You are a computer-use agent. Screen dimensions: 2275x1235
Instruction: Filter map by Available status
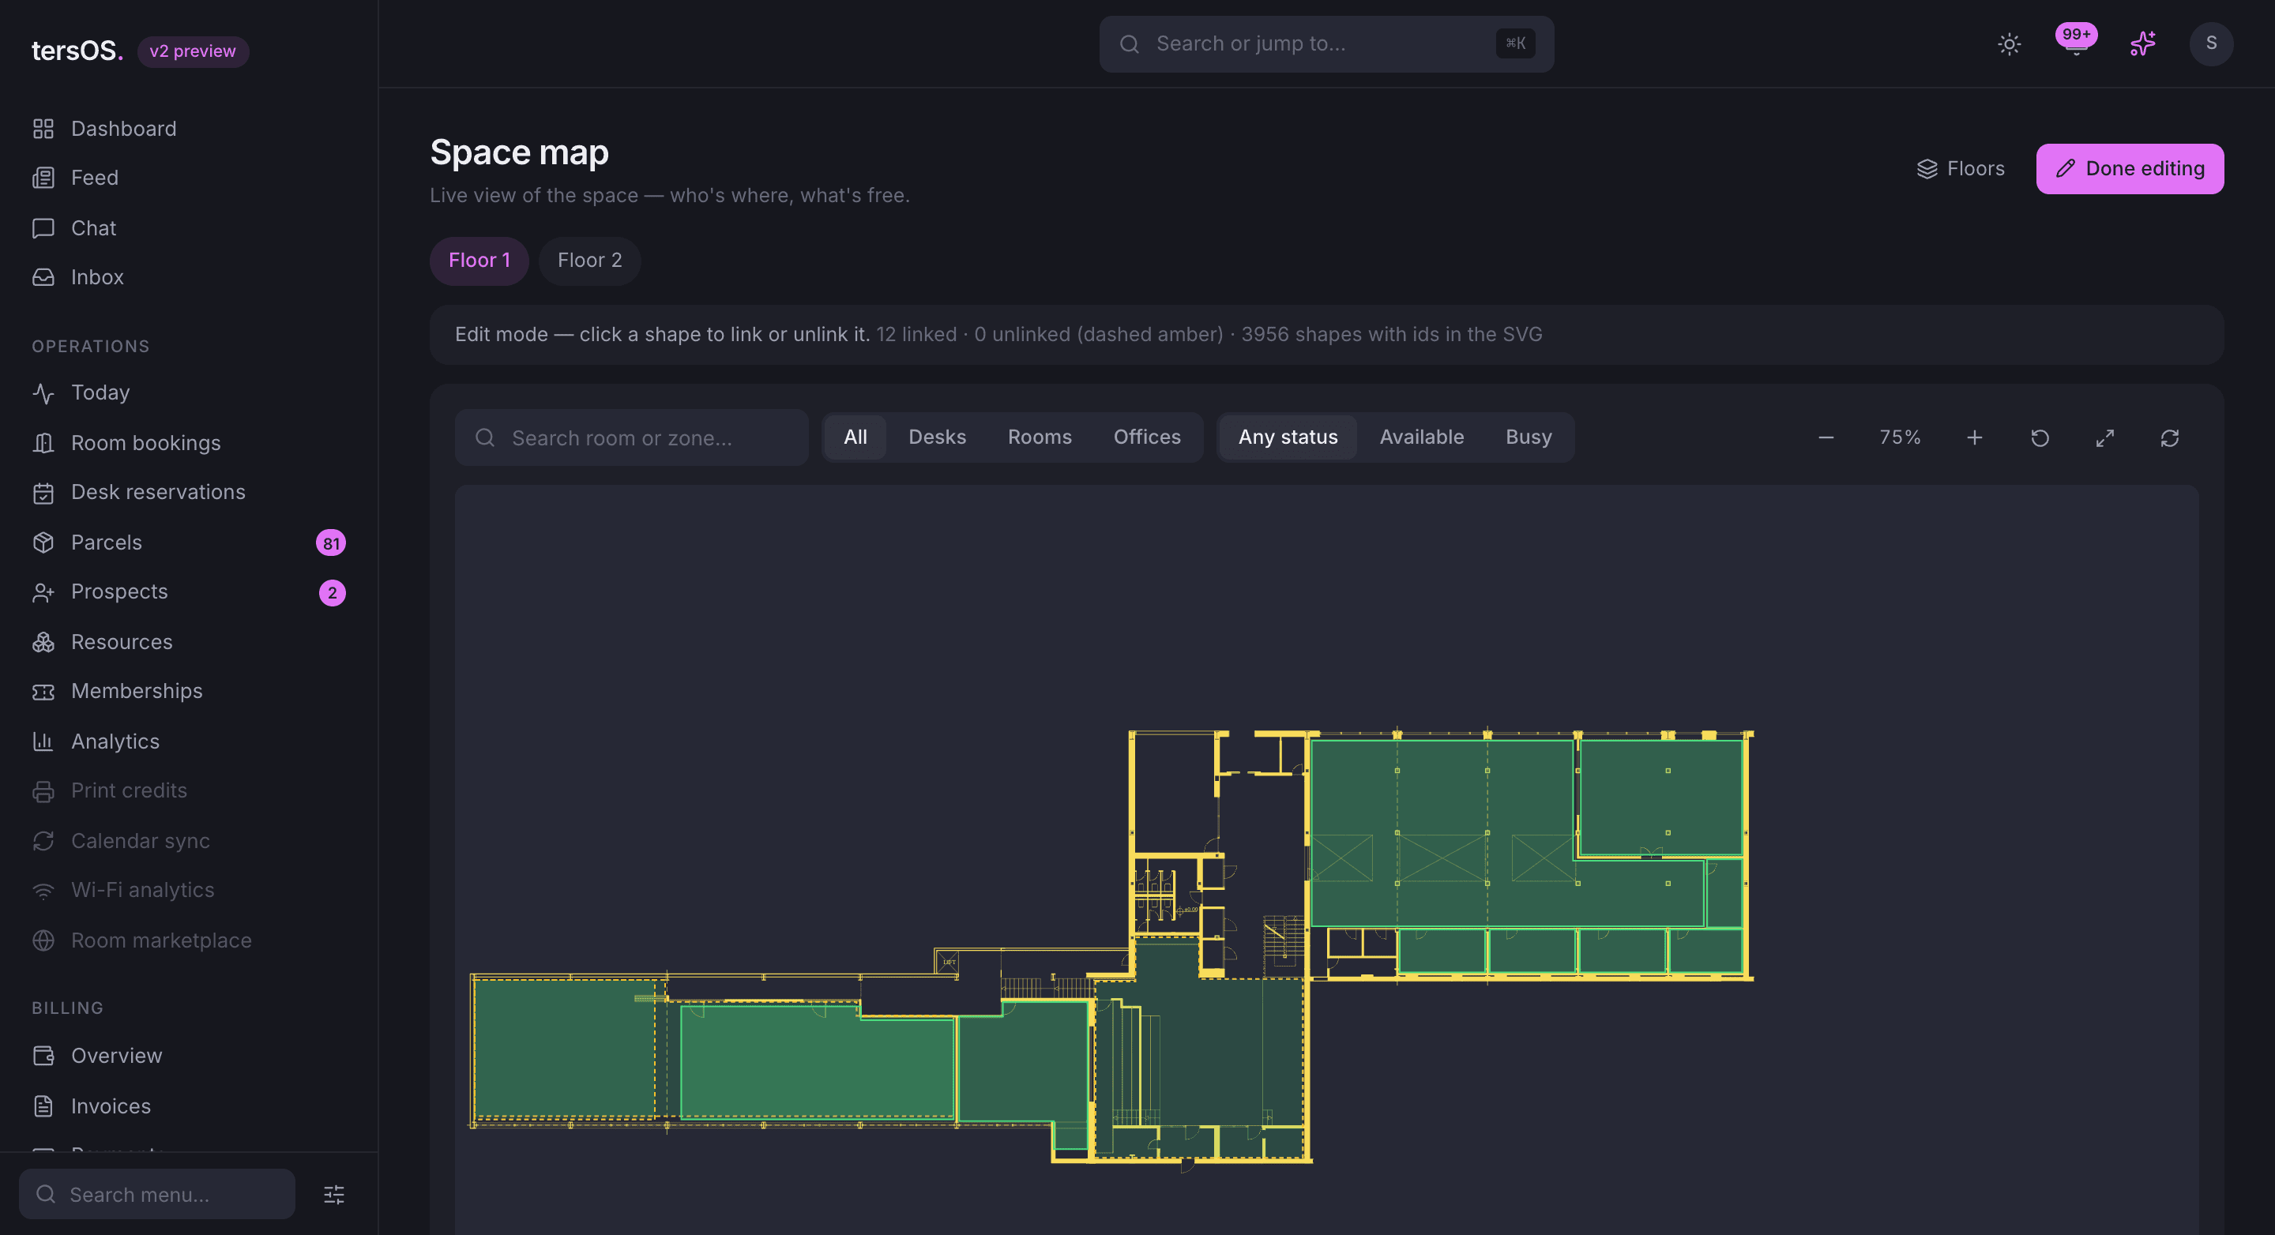1421,437
